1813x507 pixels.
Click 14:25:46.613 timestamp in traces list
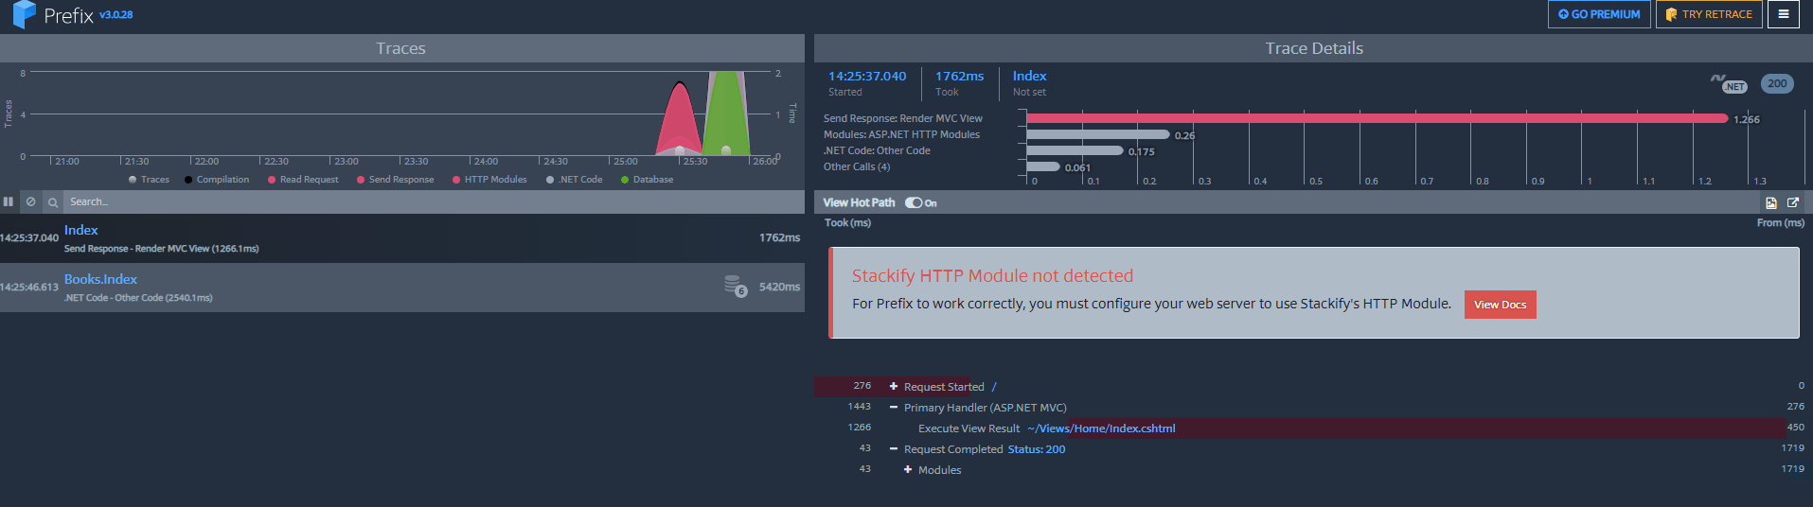tap(29, 287)
